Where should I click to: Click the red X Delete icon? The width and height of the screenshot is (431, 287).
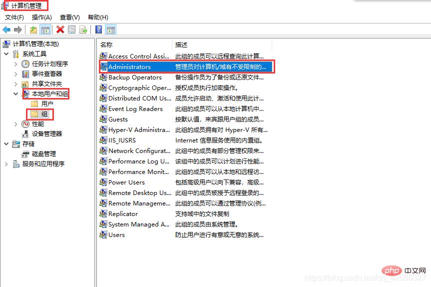point(60,29)
